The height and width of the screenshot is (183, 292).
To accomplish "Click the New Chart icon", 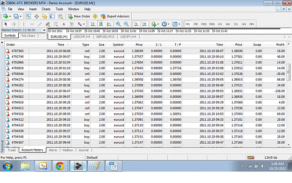I will pyautogui.click(x=5, y=16).
